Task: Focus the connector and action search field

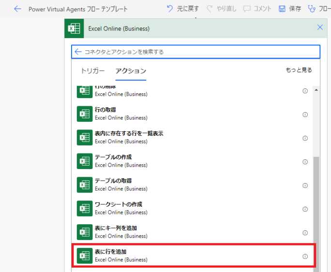Action: (x=196, y=52)
